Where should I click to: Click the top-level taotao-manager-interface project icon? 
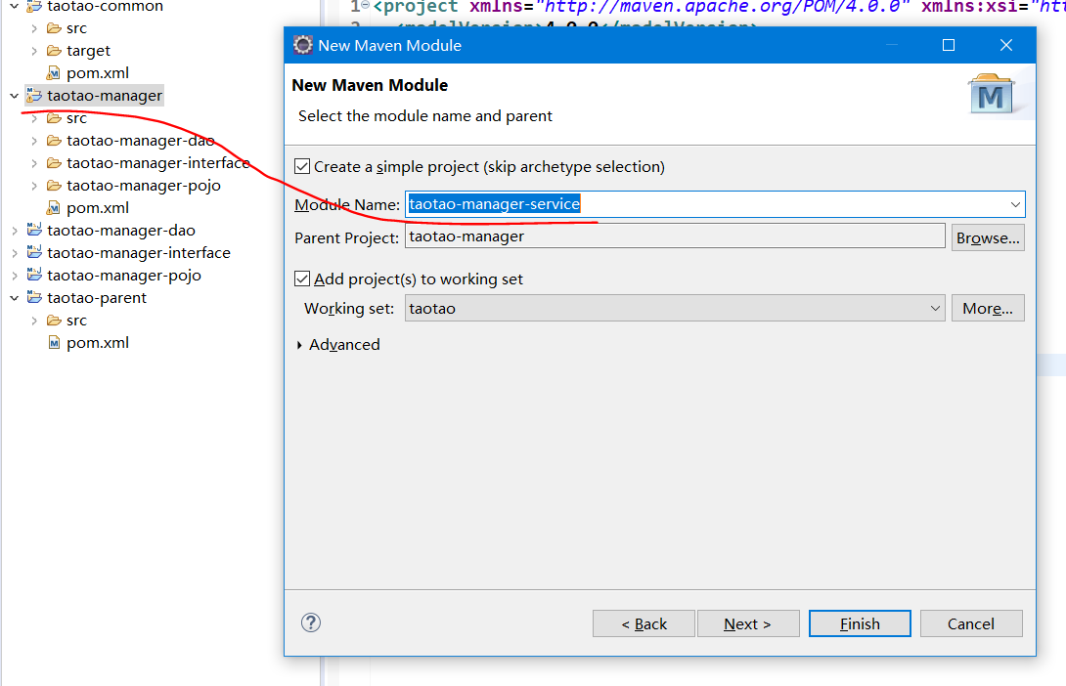33,252
